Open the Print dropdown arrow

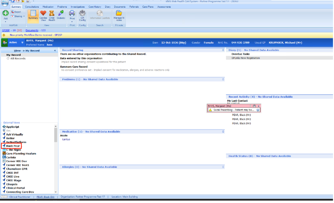coord(72,22)
